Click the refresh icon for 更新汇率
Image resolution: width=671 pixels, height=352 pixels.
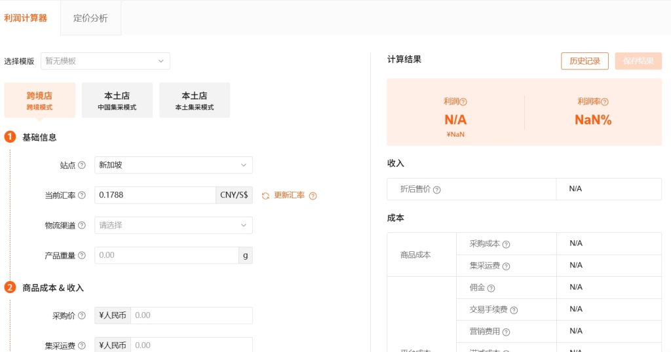[265, 196]
